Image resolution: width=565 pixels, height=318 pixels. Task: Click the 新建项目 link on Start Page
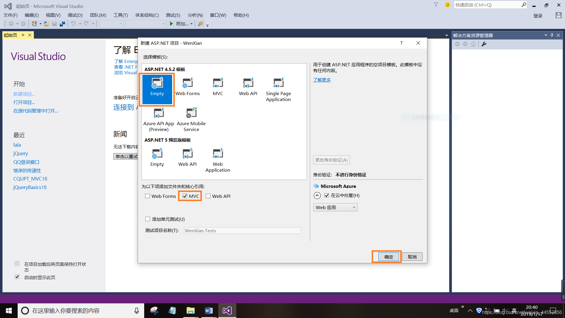(24, 94)
